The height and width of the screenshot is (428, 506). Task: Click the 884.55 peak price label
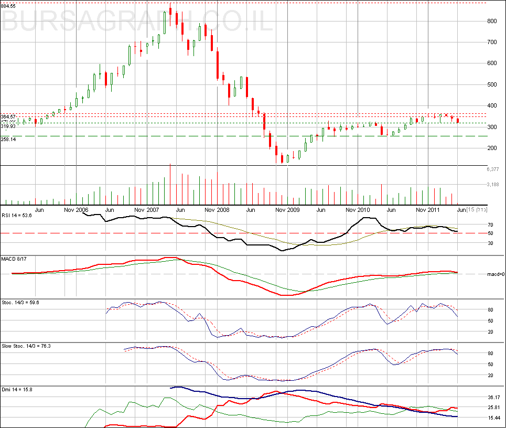(x=8, y=5)
